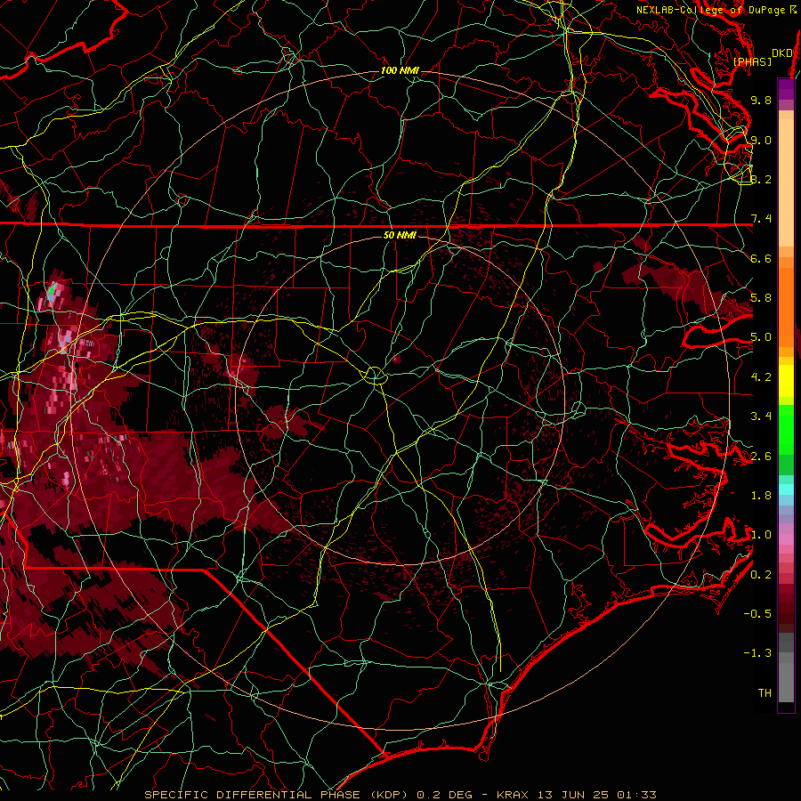The width and height of the screenshot is (801, 801).
Task: Click the orange band of the color bar
Action: [786, 306]
